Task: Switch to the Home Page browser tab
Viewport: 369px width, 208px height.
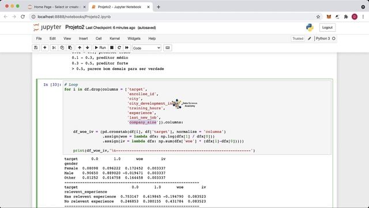Action: [x=57, y=7]
